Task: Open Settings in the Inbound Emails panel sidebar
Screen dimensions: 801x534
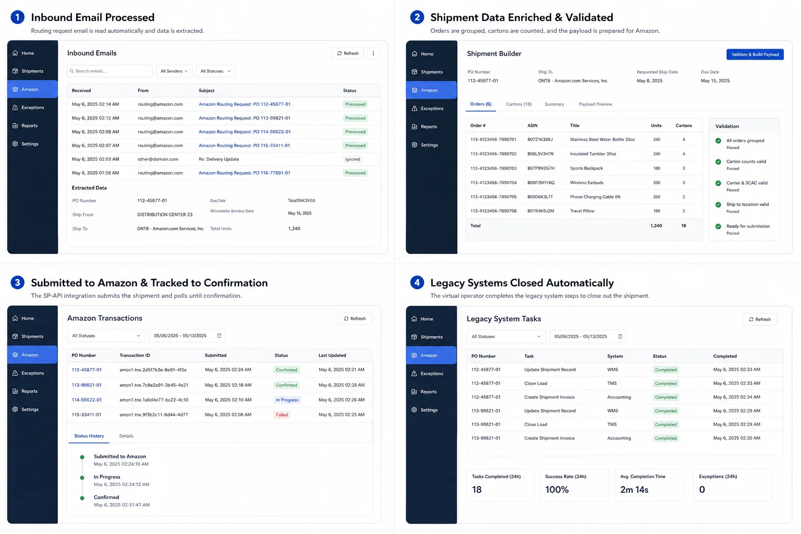Action: click(x=26, y=144)
